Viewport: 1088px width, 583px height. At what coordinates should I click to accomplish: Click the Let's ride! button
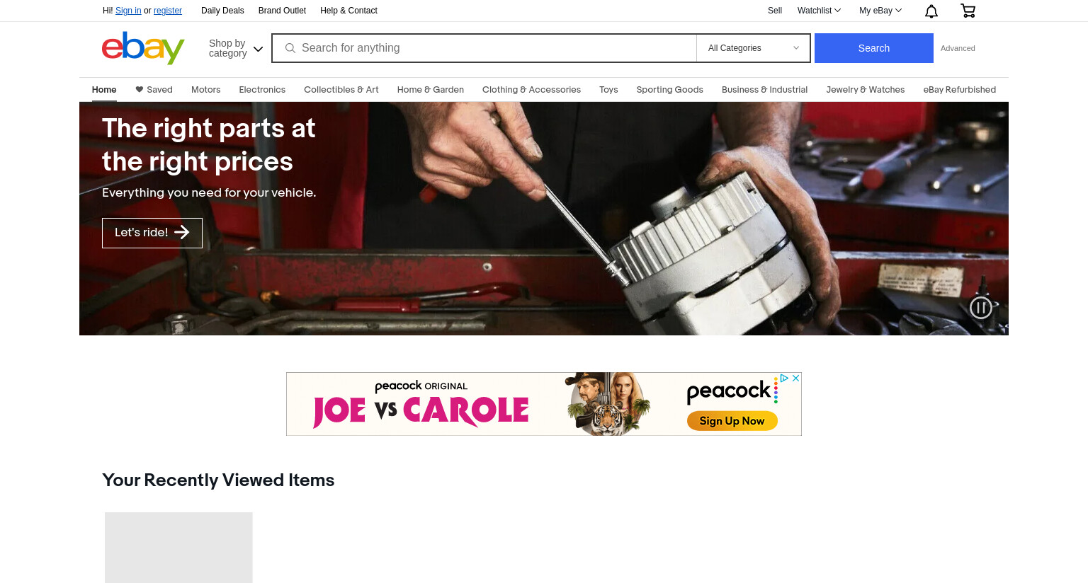coord(152,233)
